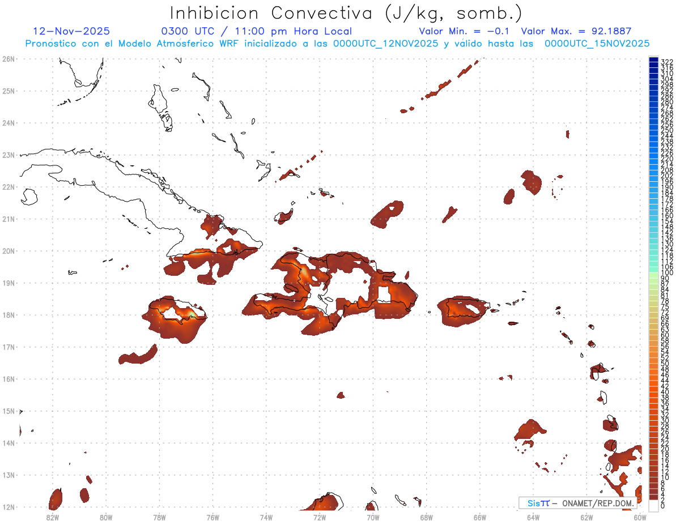The height and width of the screenshot is (525, 680).
Task: Click the "26N" latitude label
Action: click(8, 58)
